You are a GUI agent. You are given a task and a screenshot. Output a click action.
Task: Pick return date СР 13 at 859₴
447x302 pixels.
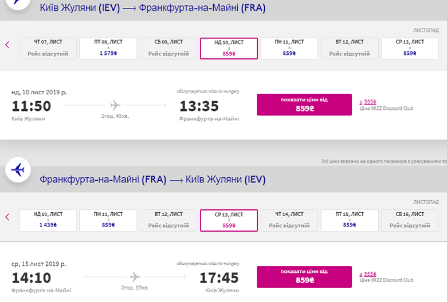229,220
